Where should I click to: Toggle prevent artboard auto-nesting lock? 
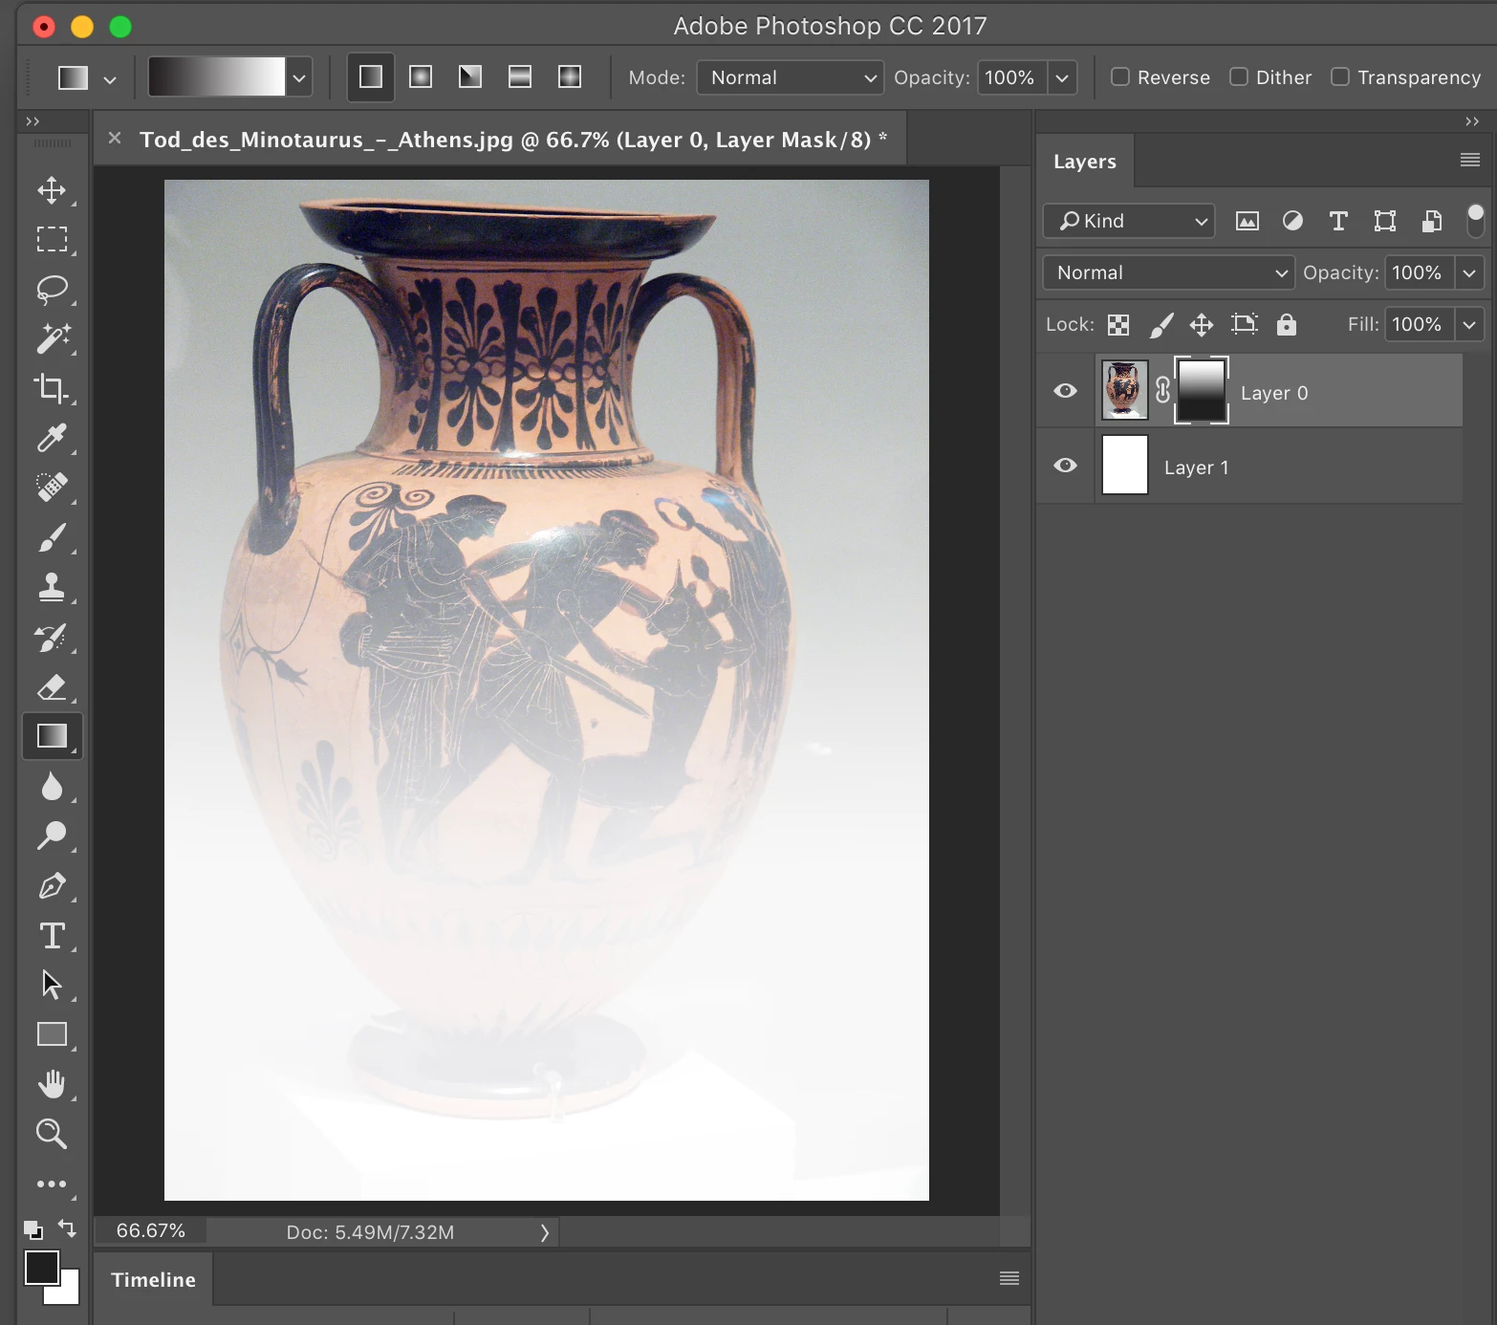(x=1244, y=324)
